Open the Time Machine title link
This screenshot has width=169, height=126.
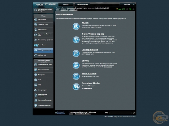(89, 74)
